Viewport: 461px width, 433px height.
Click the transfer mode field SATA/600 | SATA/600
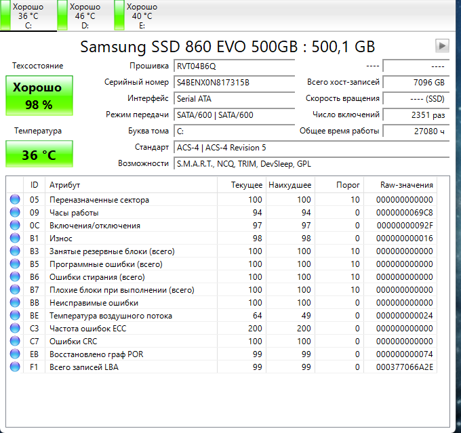click(x=235, y=115)
